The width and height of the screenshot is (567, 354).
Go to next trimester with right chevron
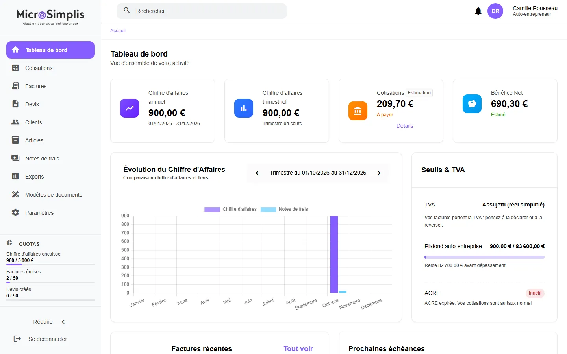(x=379, y=173)
